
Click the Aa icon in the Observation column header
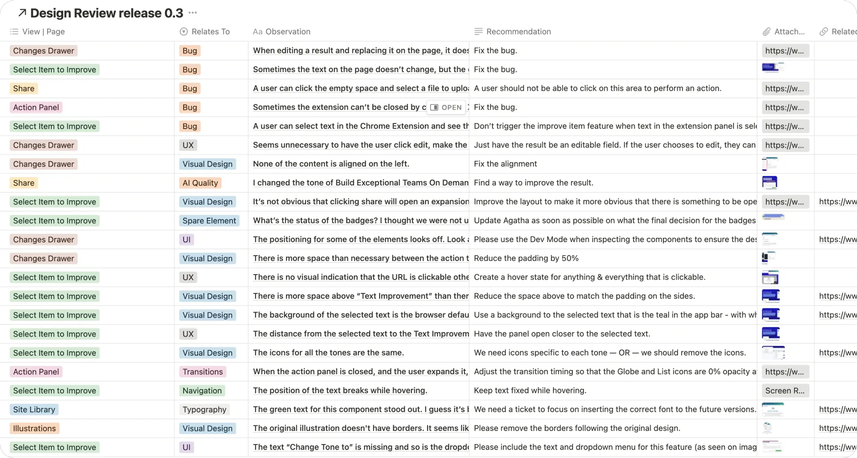[x=257, y=31]
